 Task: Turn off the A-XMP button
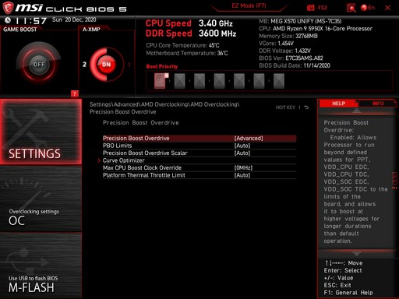tap(106, 64)
